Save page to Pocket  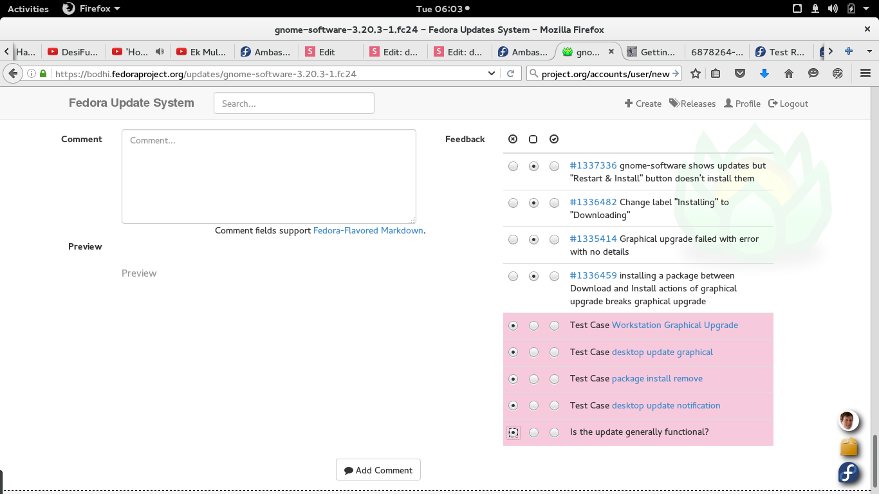pos(740,74)
